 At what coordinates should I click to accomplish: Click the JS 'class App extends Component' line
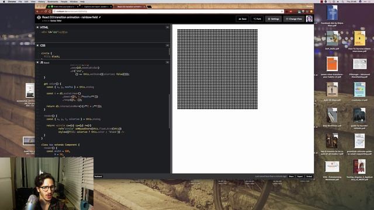60,145
